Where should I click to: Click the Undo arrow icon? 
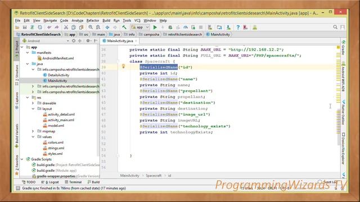[x=49, y=27]
